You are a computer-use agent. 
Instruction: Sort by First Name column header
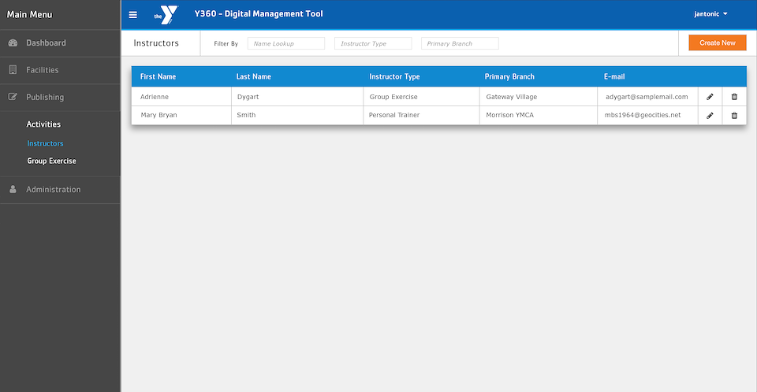point(158,76)
